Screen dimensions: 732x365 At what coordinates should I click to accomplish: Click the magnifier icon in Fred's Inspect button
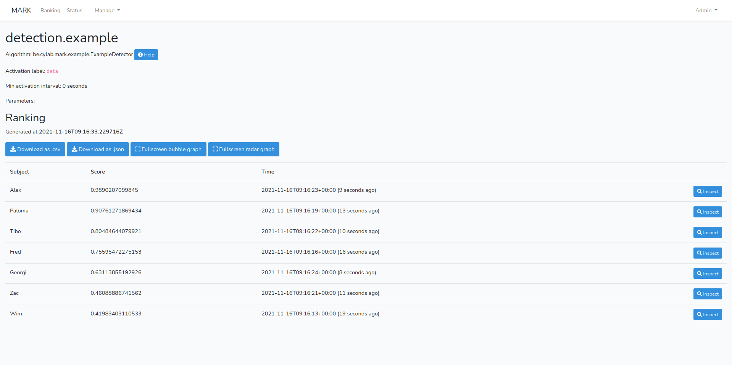(700, 253)
